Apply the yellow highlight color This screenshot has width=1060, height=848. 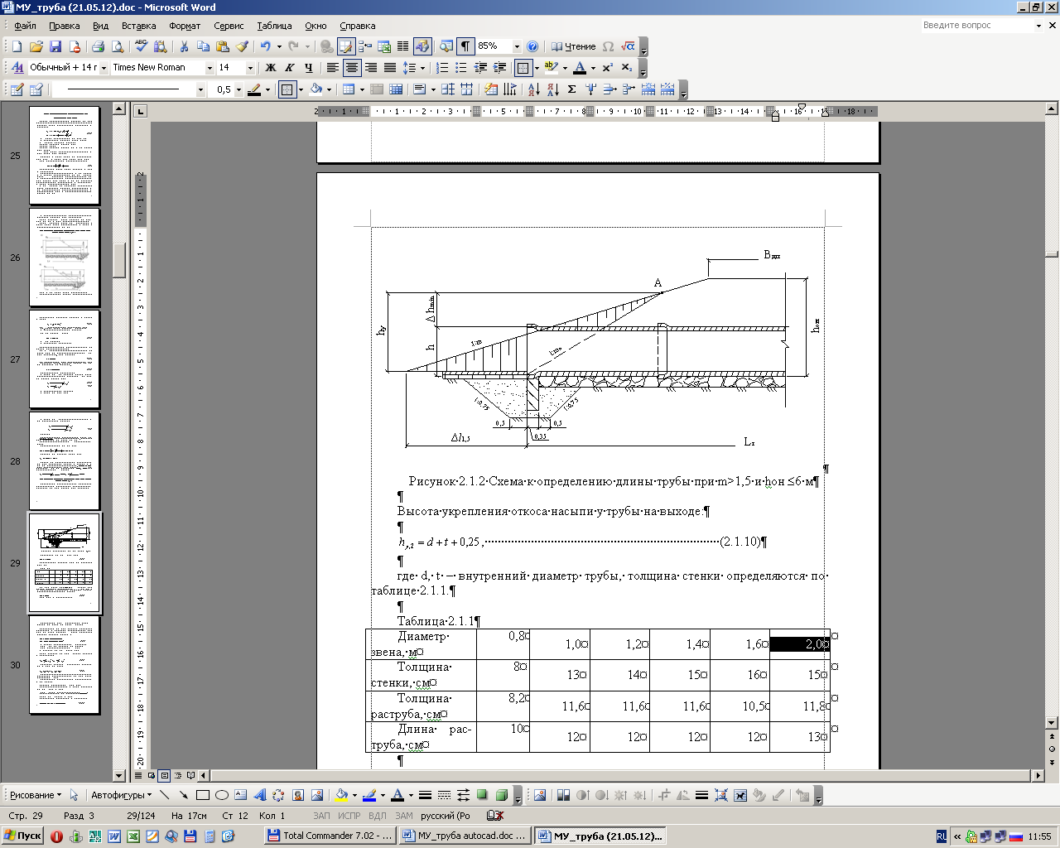[x=552, y=68]
